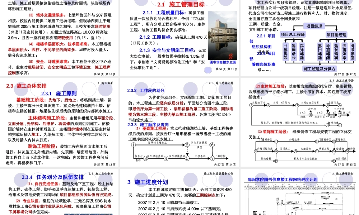Click the heading 2.3.1 施工原则
Viewport: 359px width, 215px height.
pos(59,94)
